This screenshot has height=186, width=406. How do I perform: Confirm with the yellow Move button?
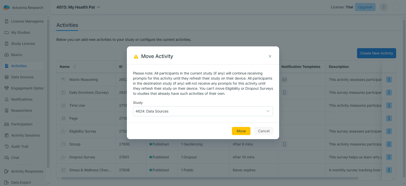point(241,131)
